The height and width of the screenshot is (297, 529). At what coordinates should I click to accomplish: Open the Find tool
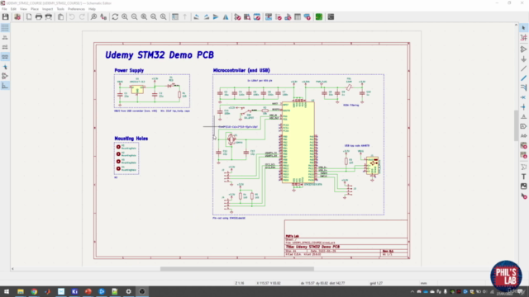click(93, 16)
